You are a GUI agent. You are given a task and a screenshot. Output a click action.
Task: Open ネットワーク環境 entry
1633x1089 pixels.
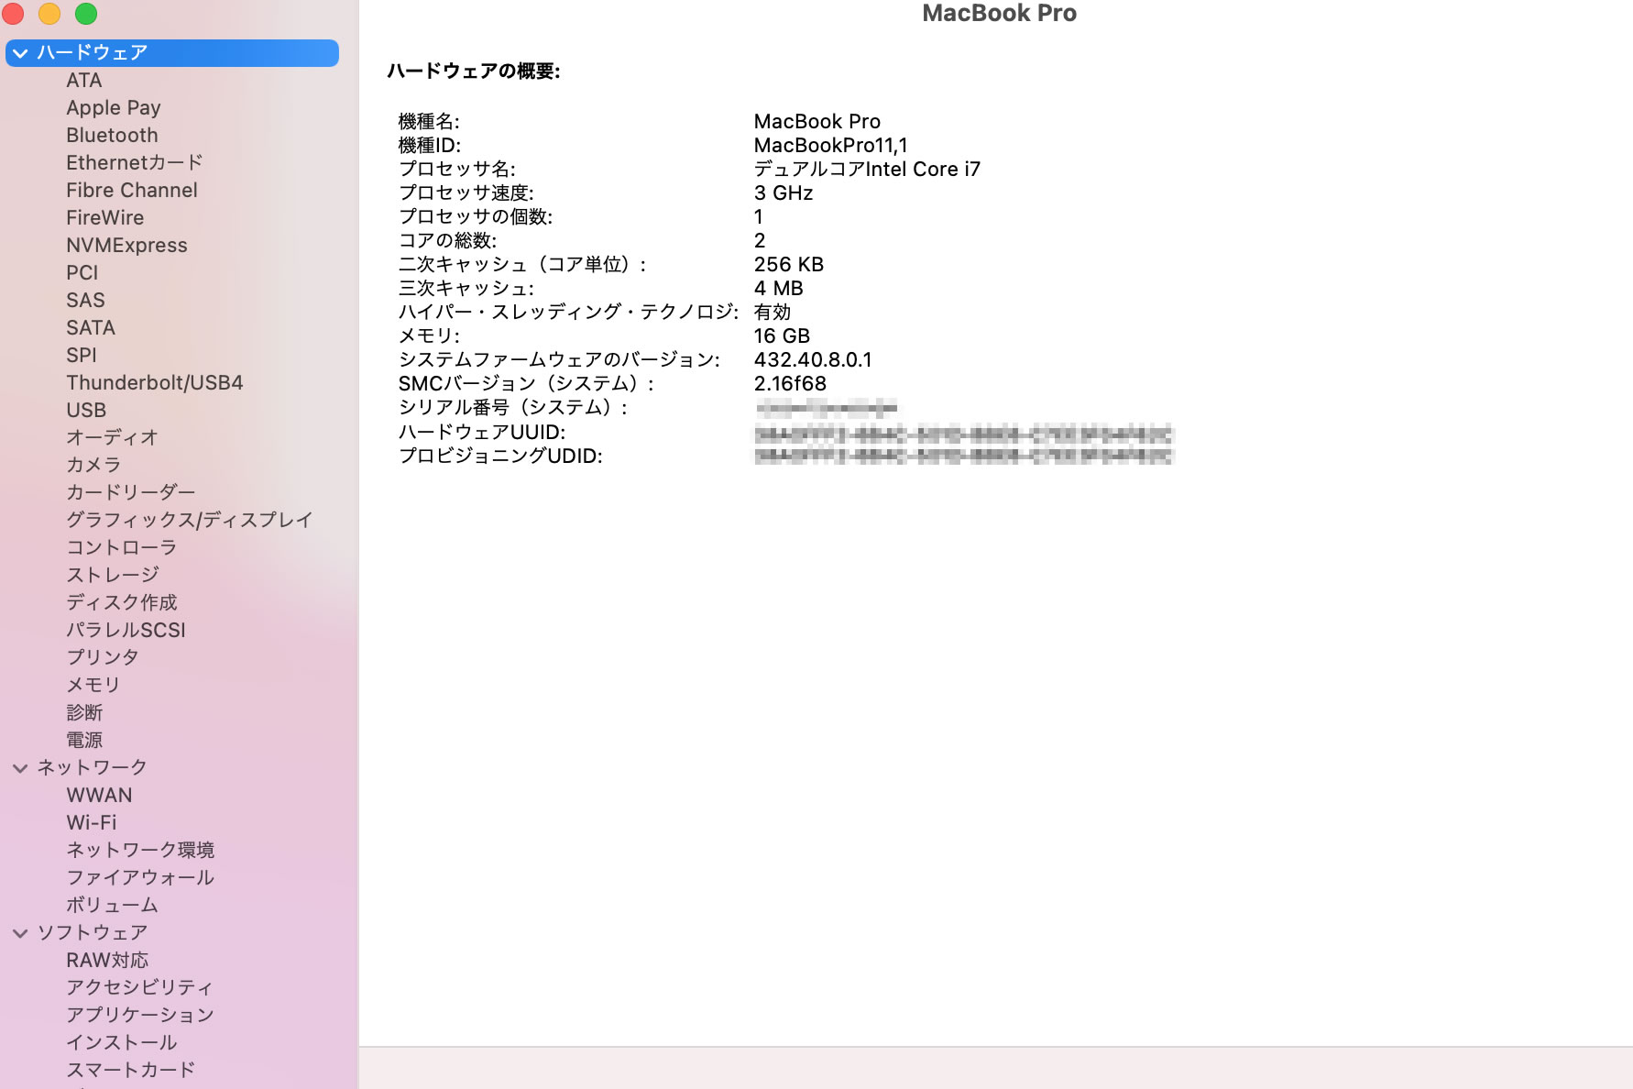tap(140, 851)
